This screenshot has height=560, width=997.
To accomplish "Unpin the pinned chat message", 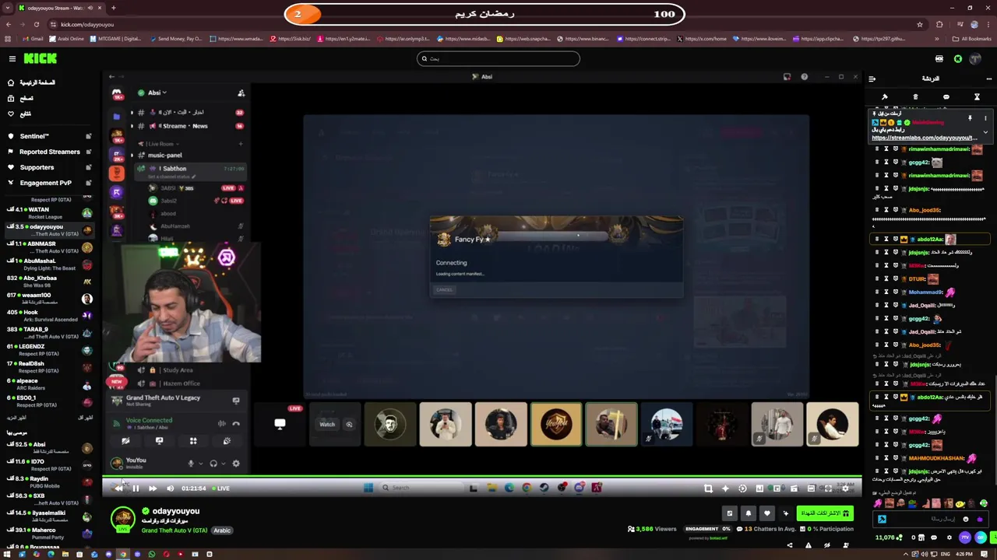I will pyautogui.click(x=970, y=119).
